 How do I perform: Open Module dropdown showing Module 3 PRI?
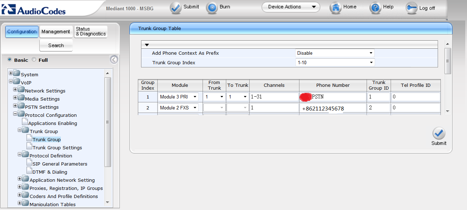[178, 97]
